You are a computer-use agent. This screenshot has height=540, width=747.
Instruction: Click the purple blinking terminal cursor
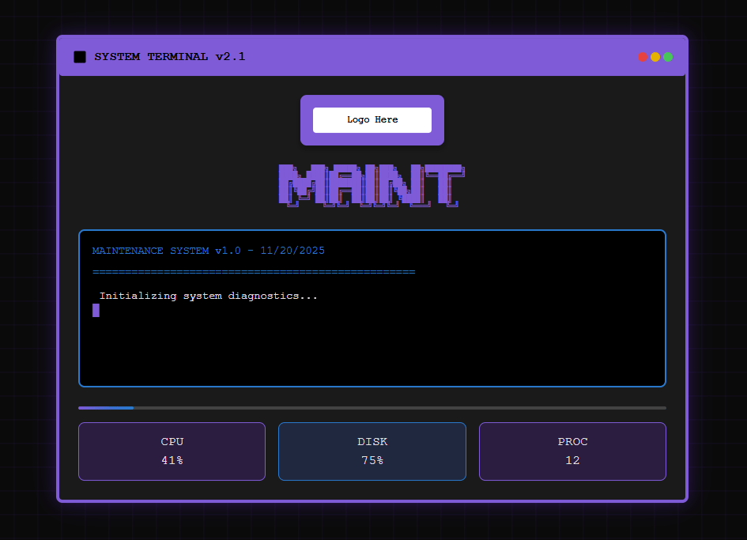point(96,310)
